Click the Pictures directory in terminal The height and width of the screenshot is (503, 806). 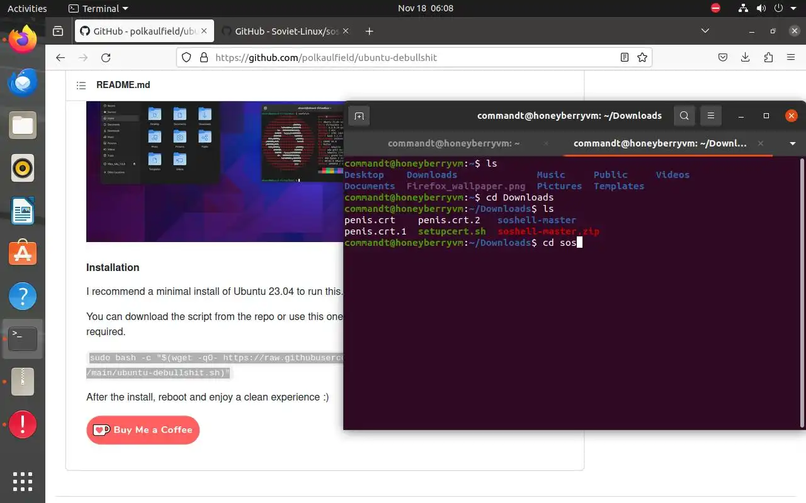tap(559, 186)
